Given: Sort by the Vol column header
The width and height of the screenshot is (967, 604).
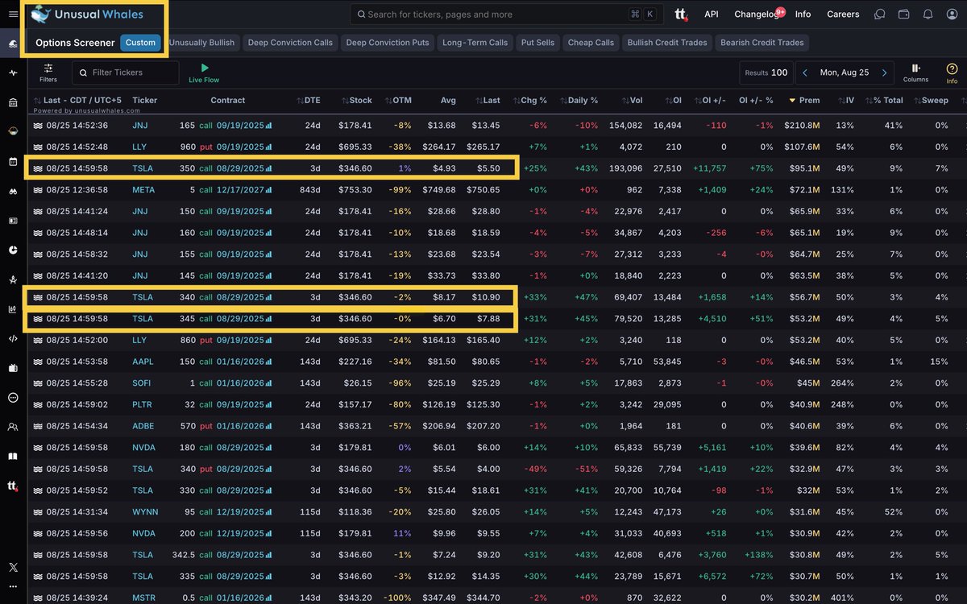Looking at the screenshot, I should [x=632, y=101].
